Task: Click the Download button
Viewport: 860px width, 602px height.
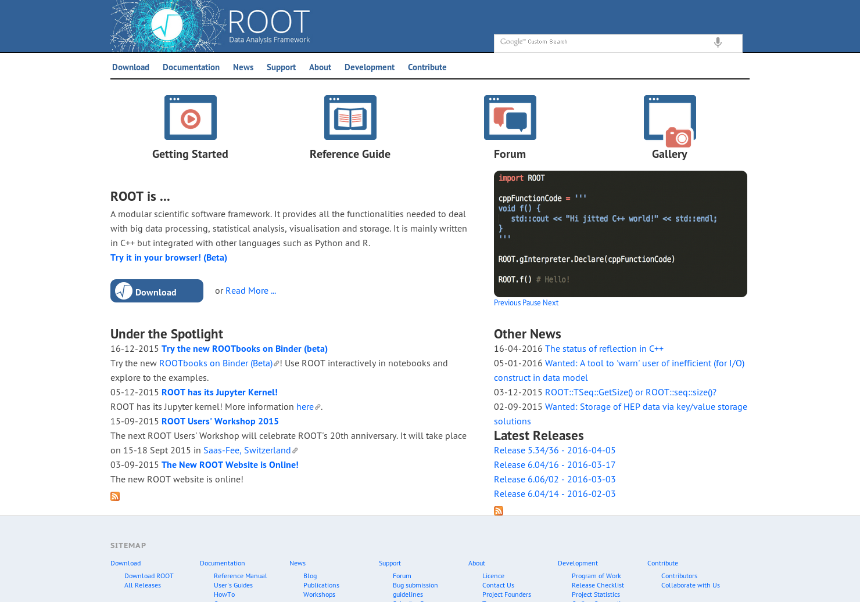Action: coord(156,291)
